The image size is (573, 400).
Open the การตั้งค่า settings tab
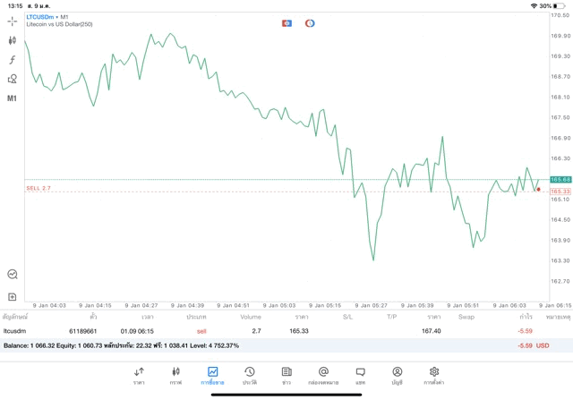tap(433, 375)
